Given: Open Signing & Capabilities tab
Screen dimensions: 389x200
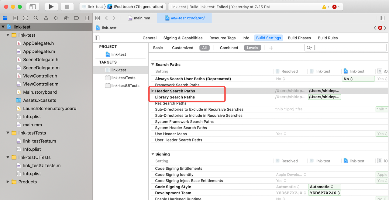Looking at the screenshot, I should [183, 38].
